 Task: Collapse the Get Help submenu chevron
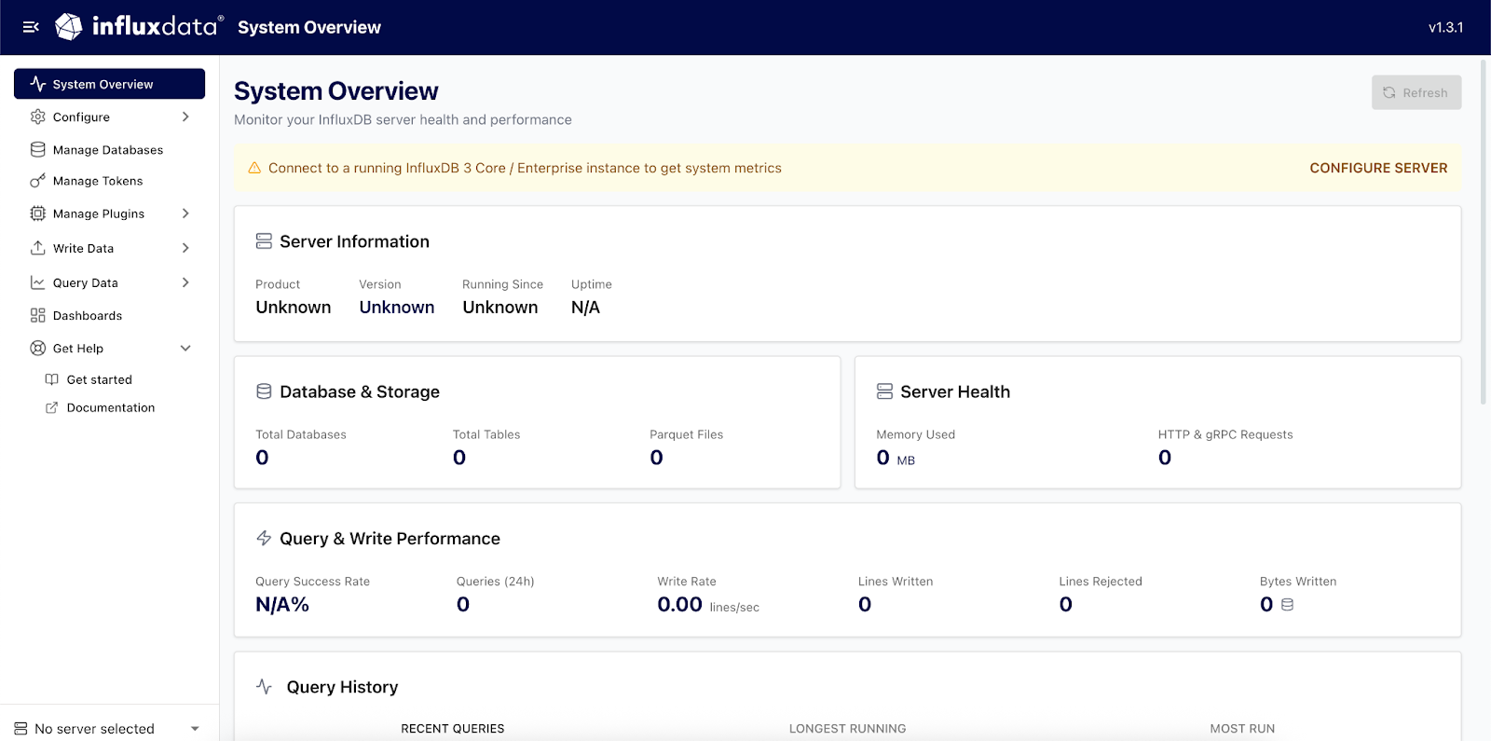(185, 348)
